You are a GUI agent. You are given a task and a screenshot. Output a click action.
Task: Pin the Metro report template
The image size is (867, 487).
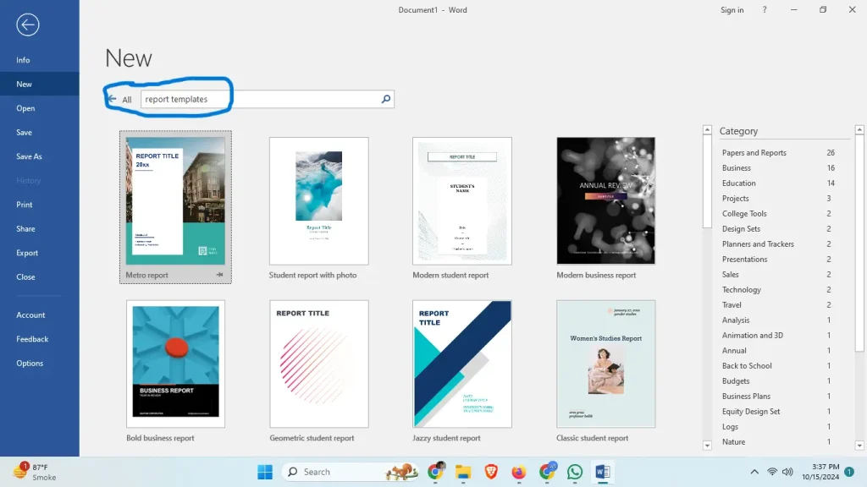219,275
